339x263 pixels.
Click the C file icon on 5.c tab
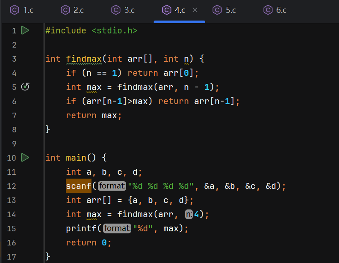click(x=217, y=10)
